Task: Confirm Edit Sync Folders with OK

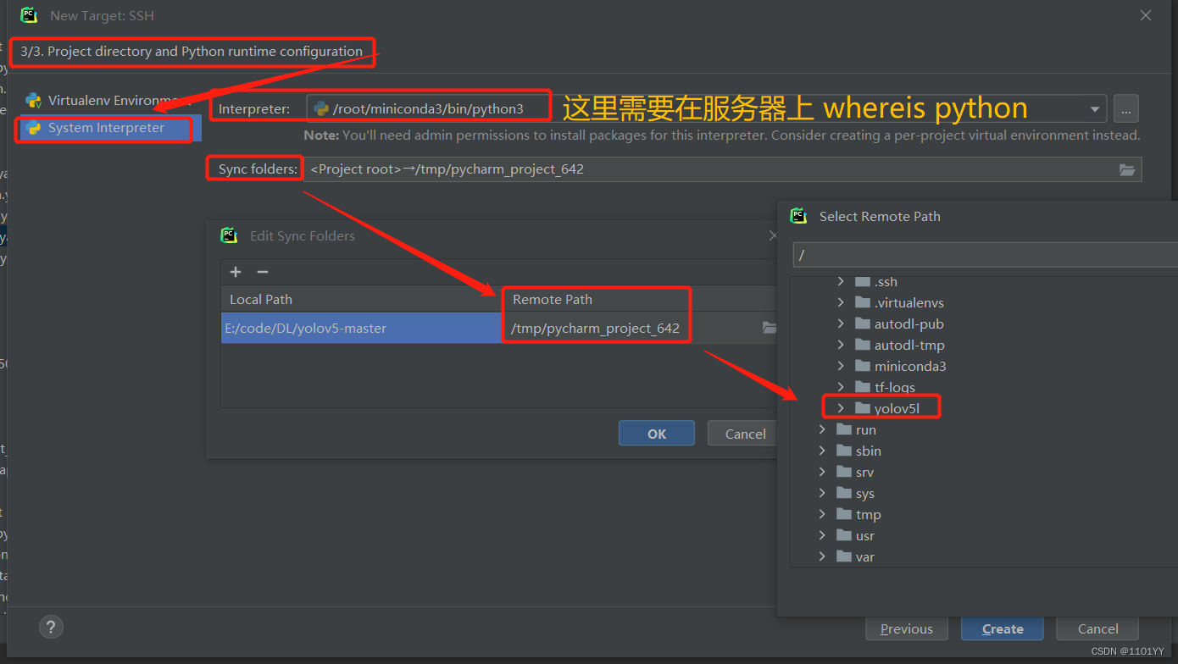Action: 657,434
